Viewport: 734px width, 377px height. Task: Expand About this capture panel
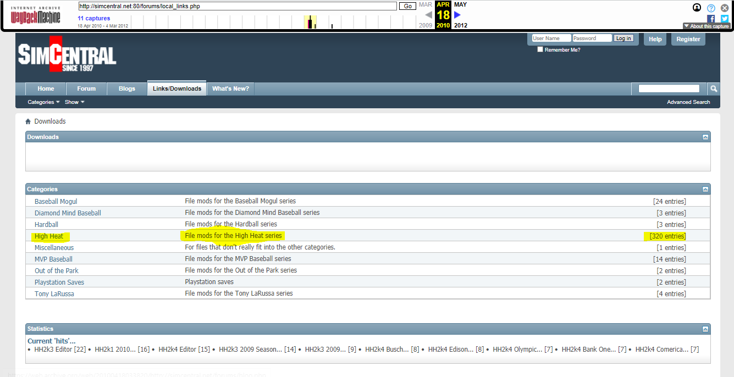706,26
